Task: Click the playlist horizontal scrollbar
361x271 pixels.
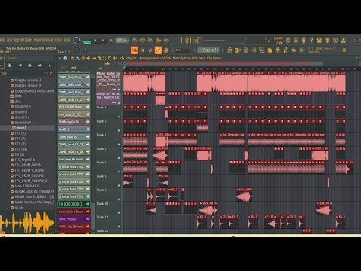Action: click(x=223, y=63)
